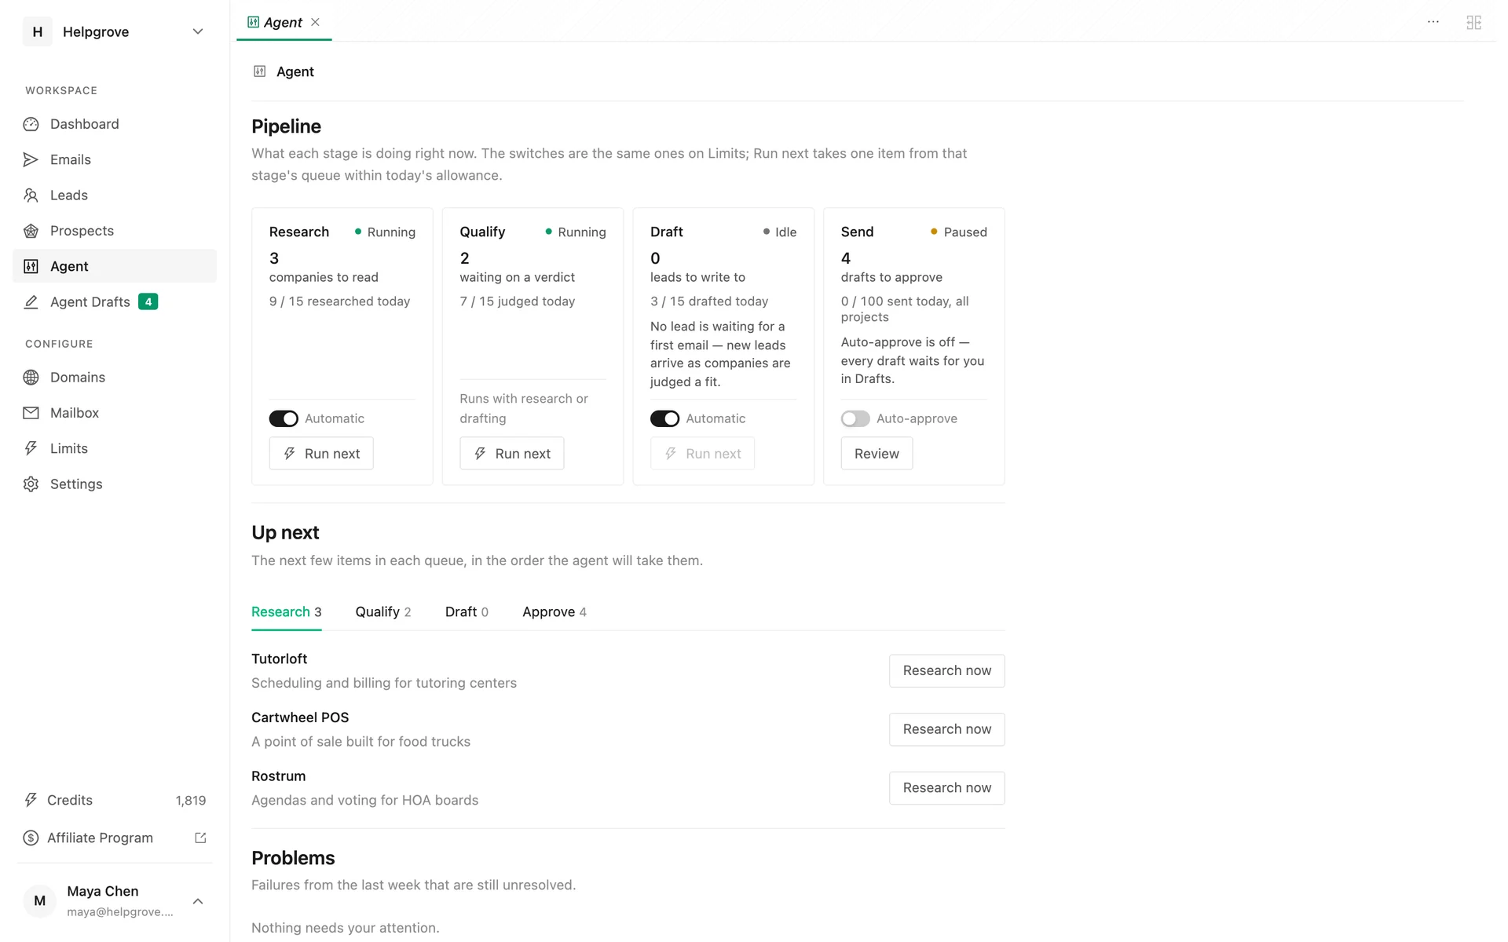The width and height of the screenshot is (1508, 942).
Task: Click 'Nothing needs your attention.' text
Action: pos(345,927)
